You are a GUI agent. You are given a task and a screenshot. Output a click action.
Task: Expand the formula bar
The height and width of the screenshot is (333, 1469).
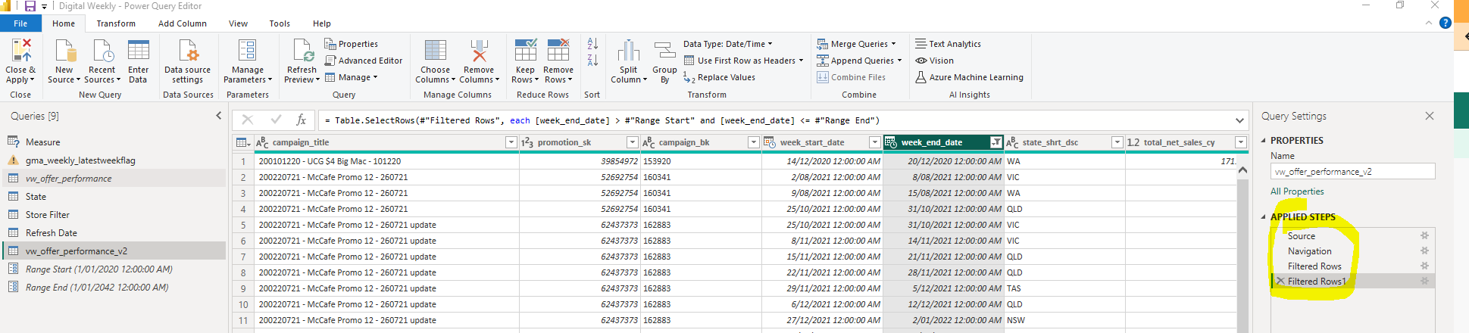point(1239,120)
